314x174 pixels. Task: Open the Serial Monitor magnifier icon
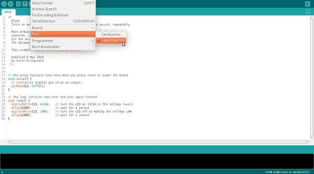pyautogui.click(x=307, y=4)
